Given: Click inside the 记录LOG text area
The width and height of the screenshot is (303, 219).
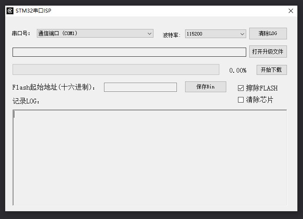Looking at the screenshot, I should click(x=150, y=158).
